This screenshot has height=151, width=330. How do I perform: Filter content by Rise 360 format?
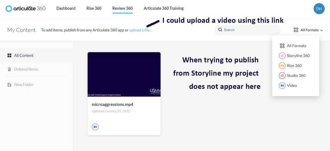pos(296,66)
